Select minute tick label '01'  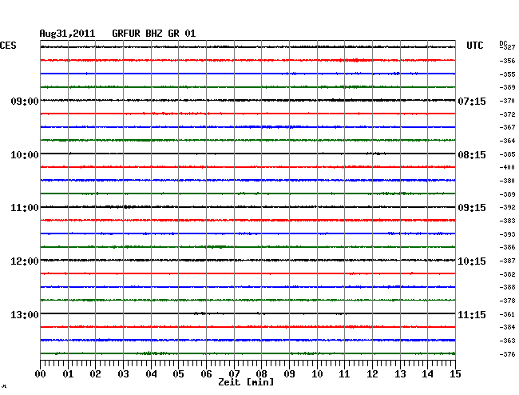click(x=68, y=374)
